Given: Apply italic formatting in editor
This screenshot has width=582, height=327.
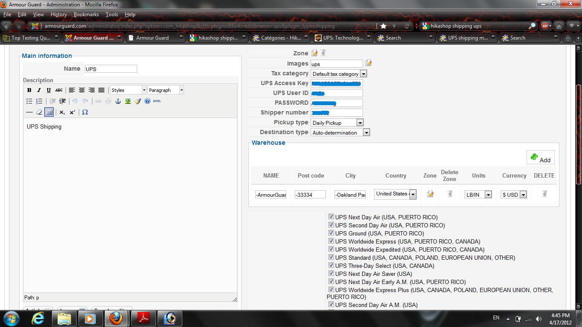Looking at the screenshot, I should [39, 90].
